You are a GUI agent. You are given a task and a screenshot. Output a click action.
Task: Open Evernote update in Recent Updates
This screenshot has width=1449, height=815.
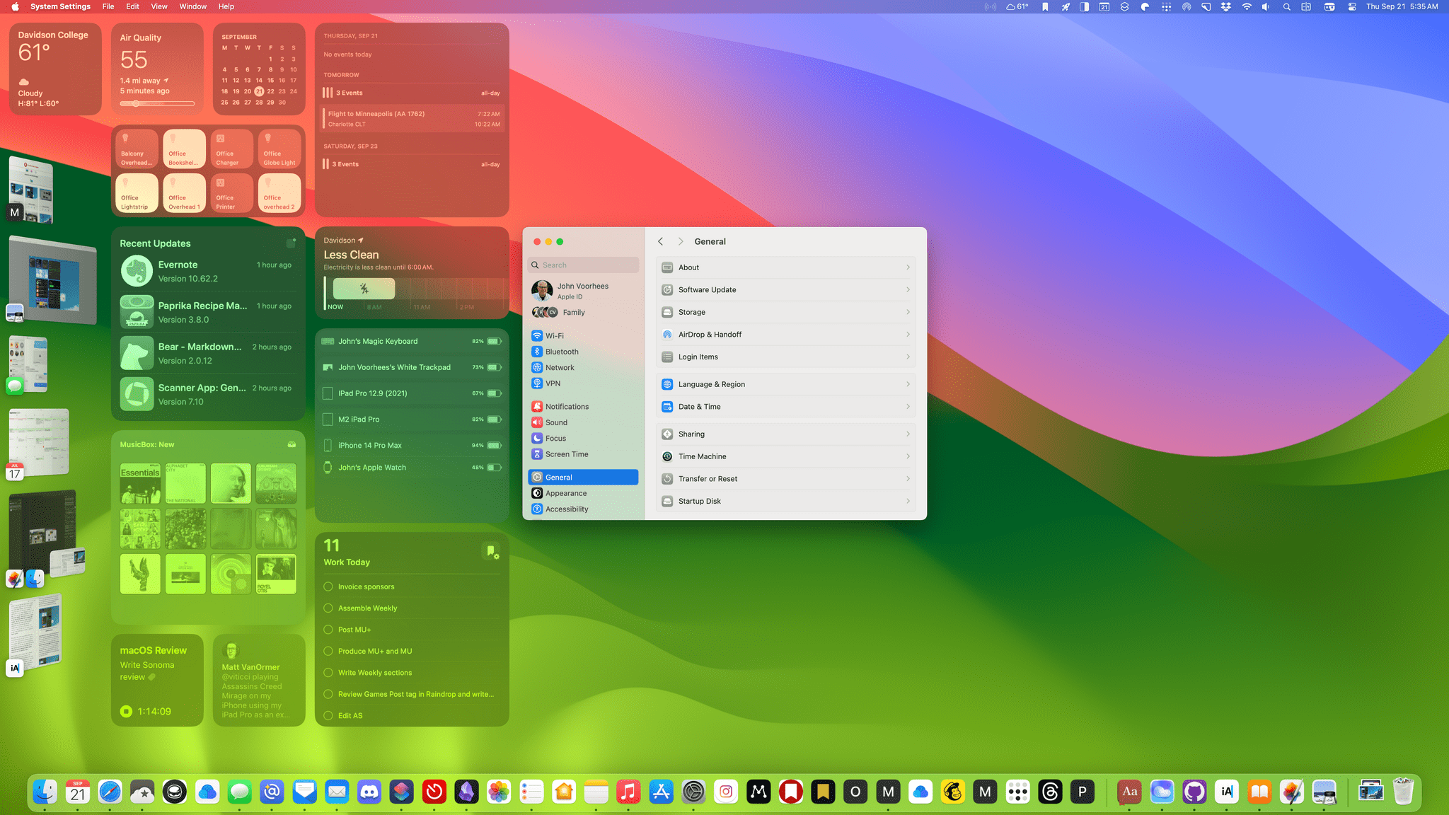(208, 272)
